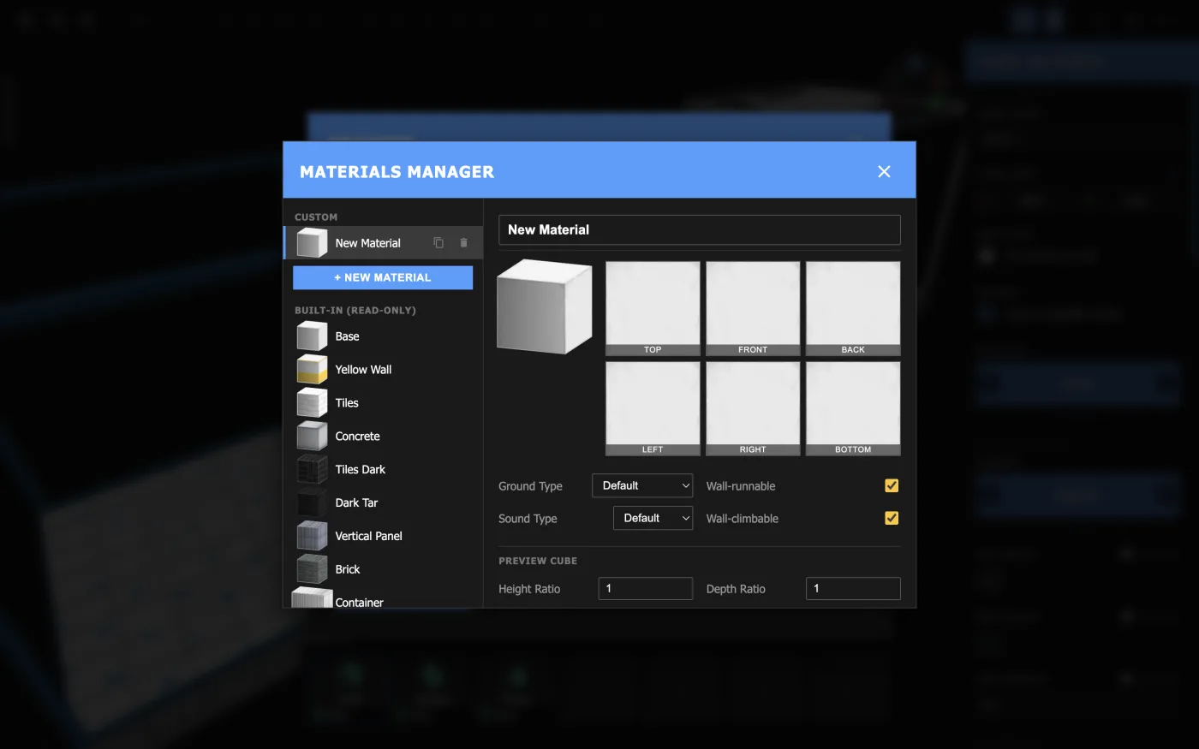Open the Ground Type dropdown
The width and height of the screenshot is (1199, 749).
click(x=642, y=485)
